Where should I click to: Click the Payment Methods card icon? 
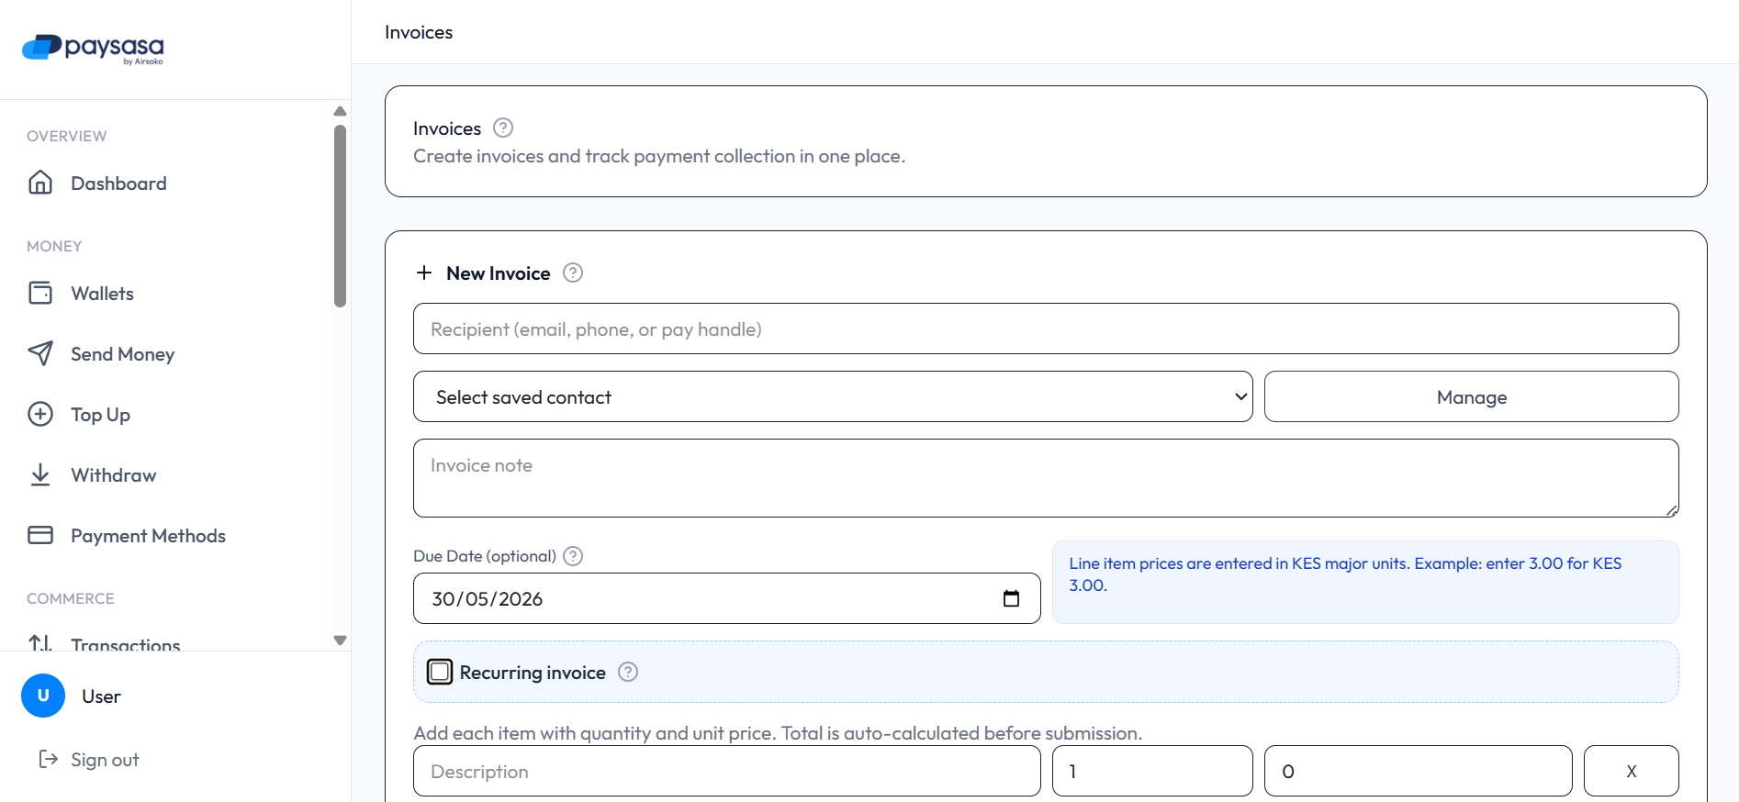coord(40,535)
